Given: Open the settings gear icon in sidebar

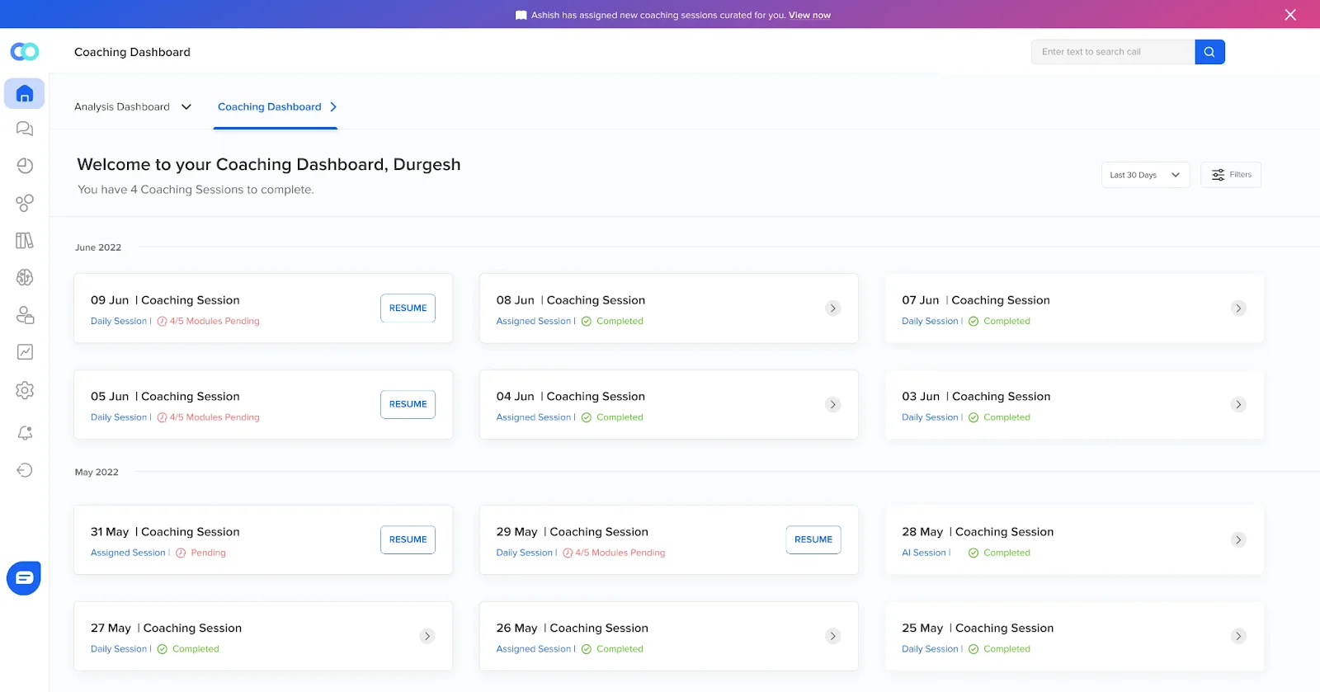Looking at the screenshot, I should (25, 390).
